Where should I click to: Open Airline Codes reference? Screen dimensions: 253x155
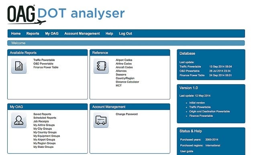(x=124, y=64)
